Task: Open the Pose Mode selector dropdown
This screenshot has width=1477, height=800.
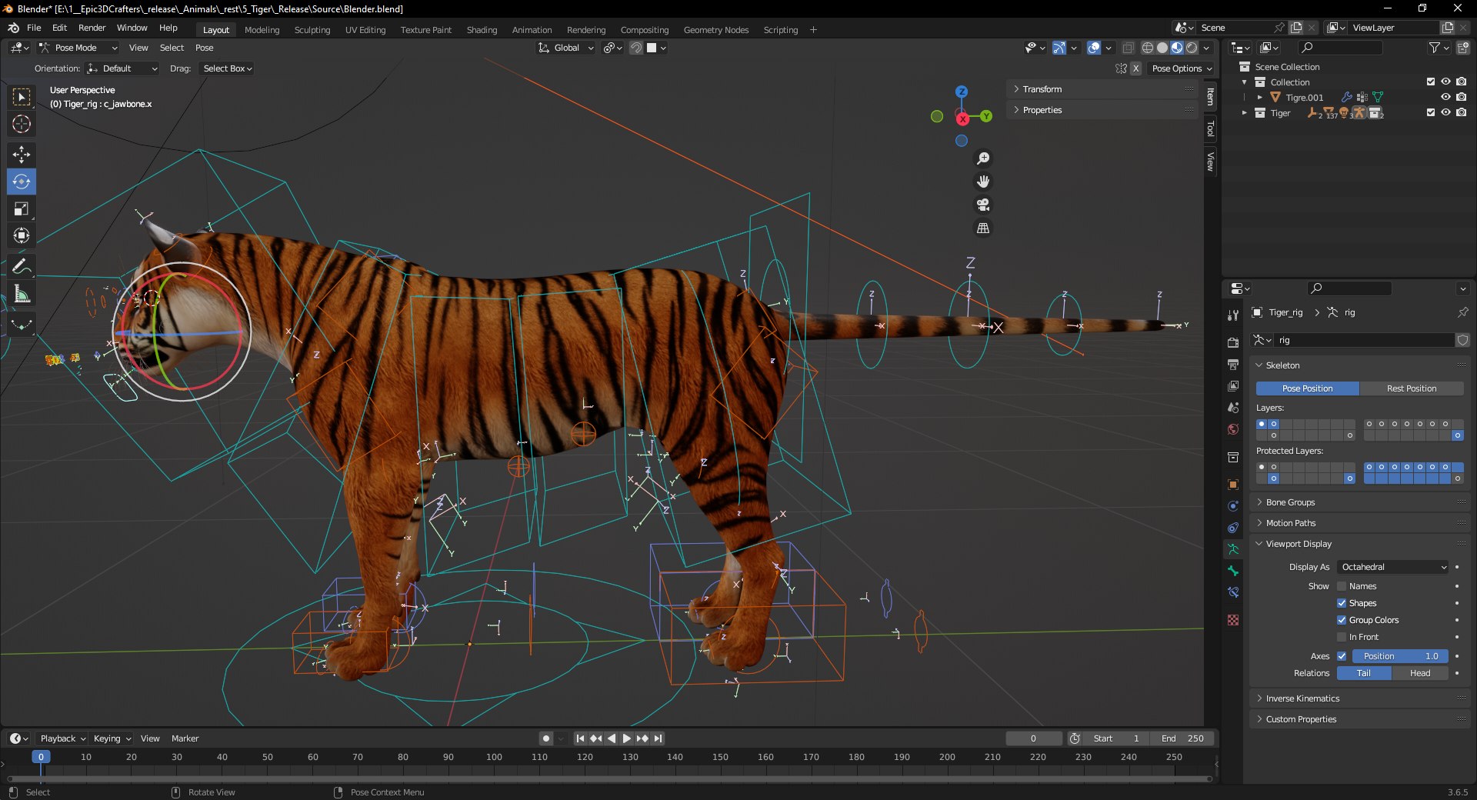Action: 78,48
